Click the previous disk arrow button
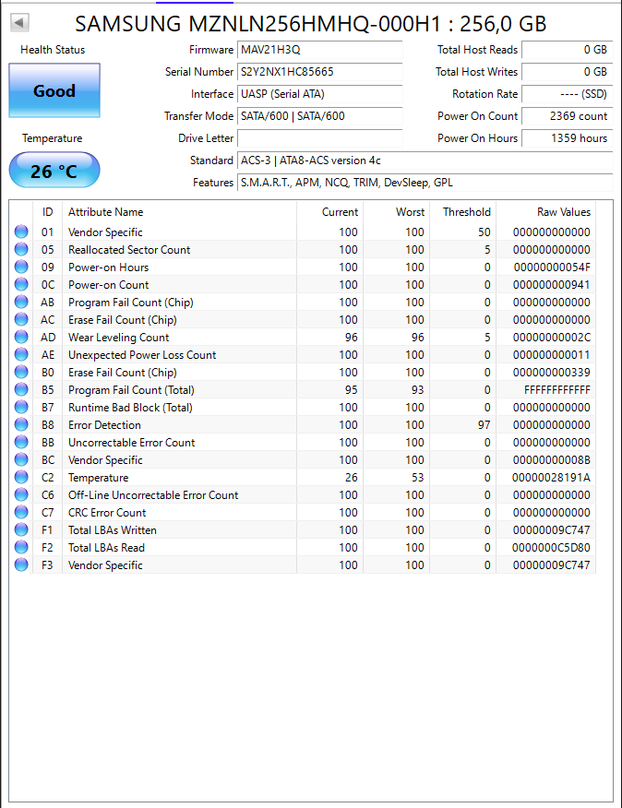 19,23
